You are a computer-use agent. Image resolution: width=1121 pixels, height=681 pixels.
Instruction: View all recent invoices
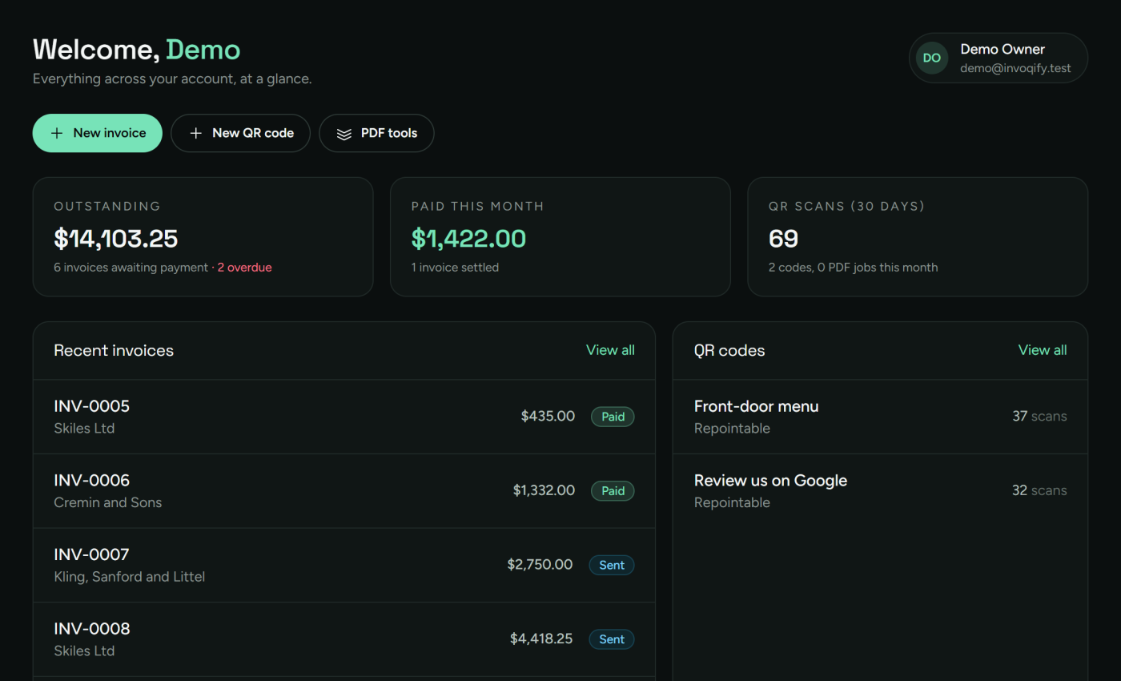point(610,350)
